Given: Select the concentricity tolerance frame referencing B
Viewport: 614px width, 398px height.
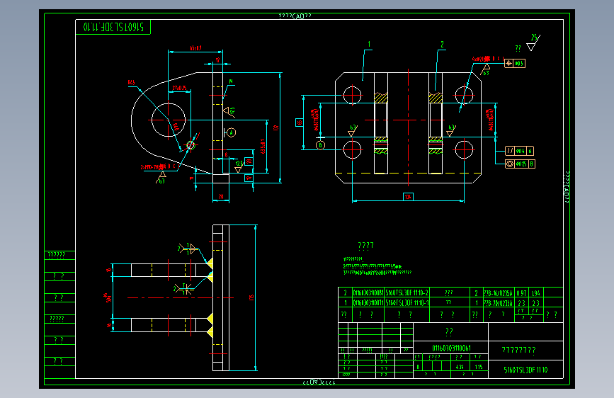Looking at the screenshot, I should (520, 164).
